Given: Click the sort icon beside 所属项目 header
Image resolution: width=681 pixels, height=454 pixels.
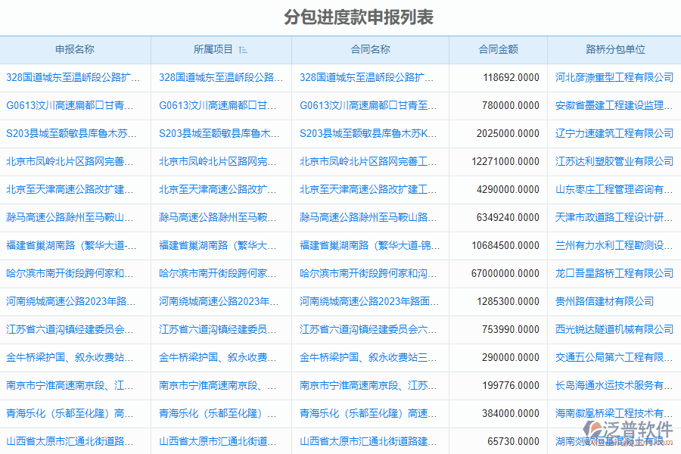Looking at the screenshot, I should pos(242,49).
